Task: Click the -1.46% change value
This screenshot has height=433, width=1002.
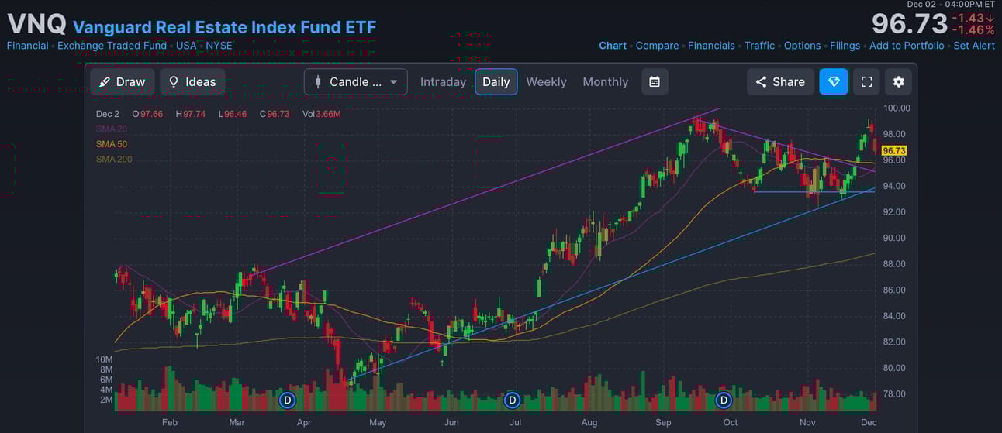Action: [x=974, y=30]
